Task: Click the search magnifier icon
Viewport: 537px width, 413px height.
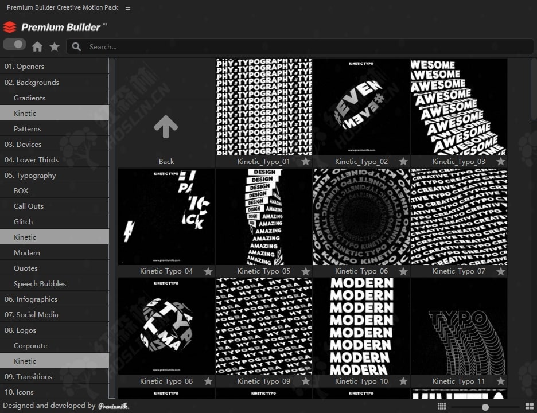Action: click(77, 47)
